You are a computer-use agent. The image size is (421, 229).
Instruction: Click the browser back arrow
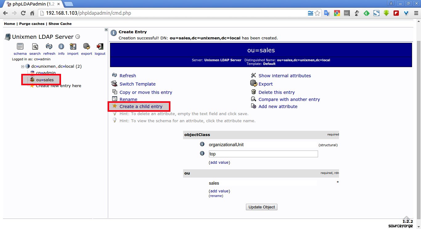[5, 13]
